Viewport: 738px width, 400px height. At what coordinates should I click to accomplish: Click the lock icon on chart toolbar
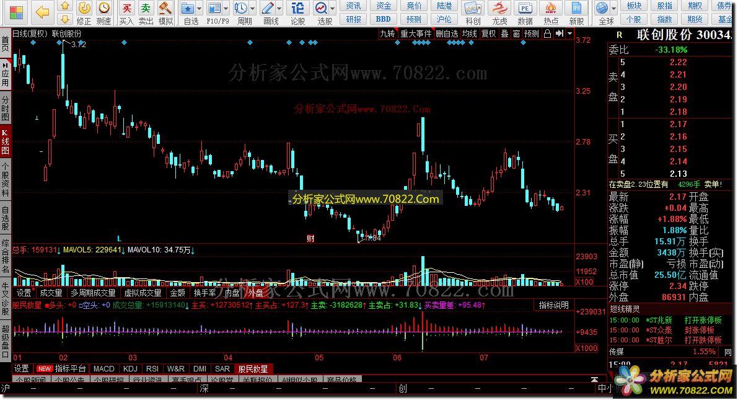tap(547, 33)
